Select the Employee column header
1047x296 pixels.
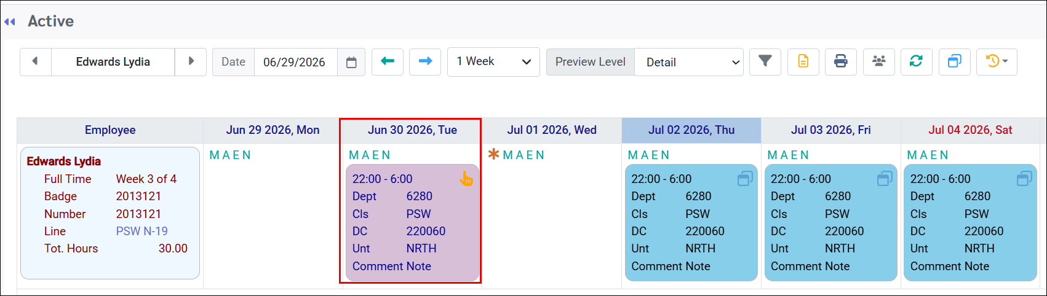coord(110,130)
